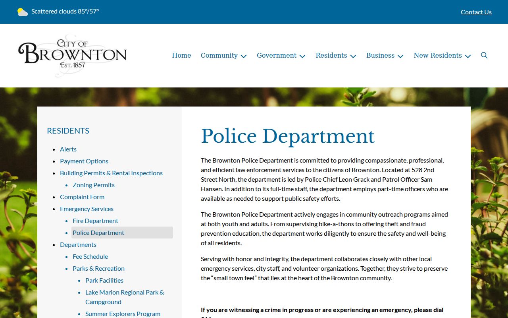508x318 pixels.
Task: Open the Business menu
Action: tap(380, 55)
